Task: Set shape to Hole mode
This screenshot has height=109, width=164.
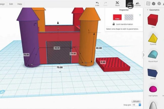Action: (129, 17)
